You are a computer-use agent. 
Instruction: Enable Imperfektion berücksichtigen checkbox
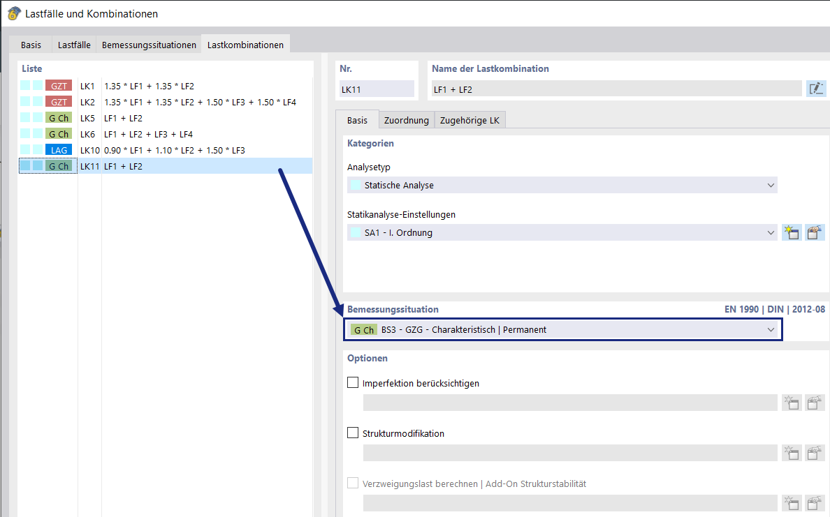(x=353, y=382)
